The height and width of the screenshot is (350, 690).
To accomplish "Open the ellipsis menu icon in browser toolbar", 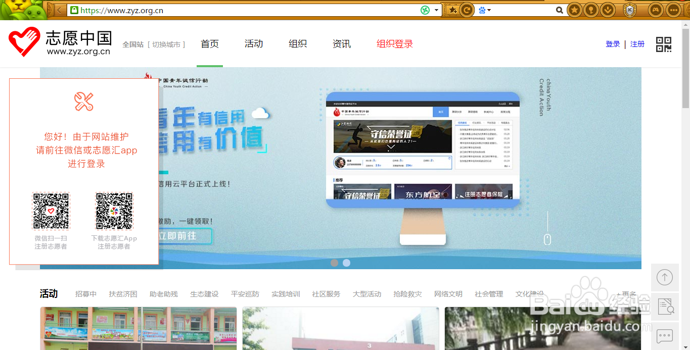I will coord(673,10).
